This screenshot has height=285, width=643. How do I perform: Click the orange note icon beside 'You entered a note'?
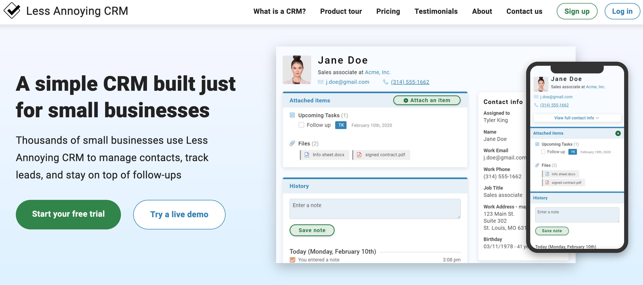click(x=293, y=260)
